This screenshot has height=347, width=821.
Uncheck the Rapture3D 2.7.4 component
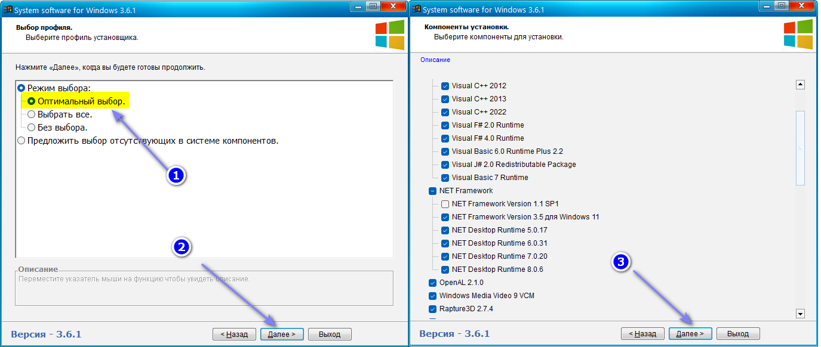pos(433,309)
